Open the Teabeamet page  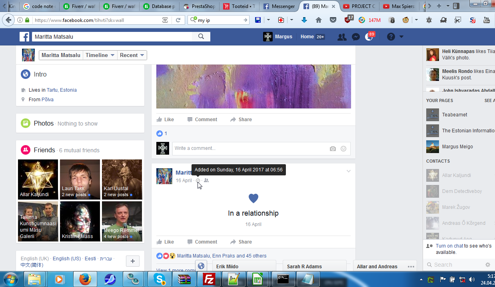click(x=455, y=115)
